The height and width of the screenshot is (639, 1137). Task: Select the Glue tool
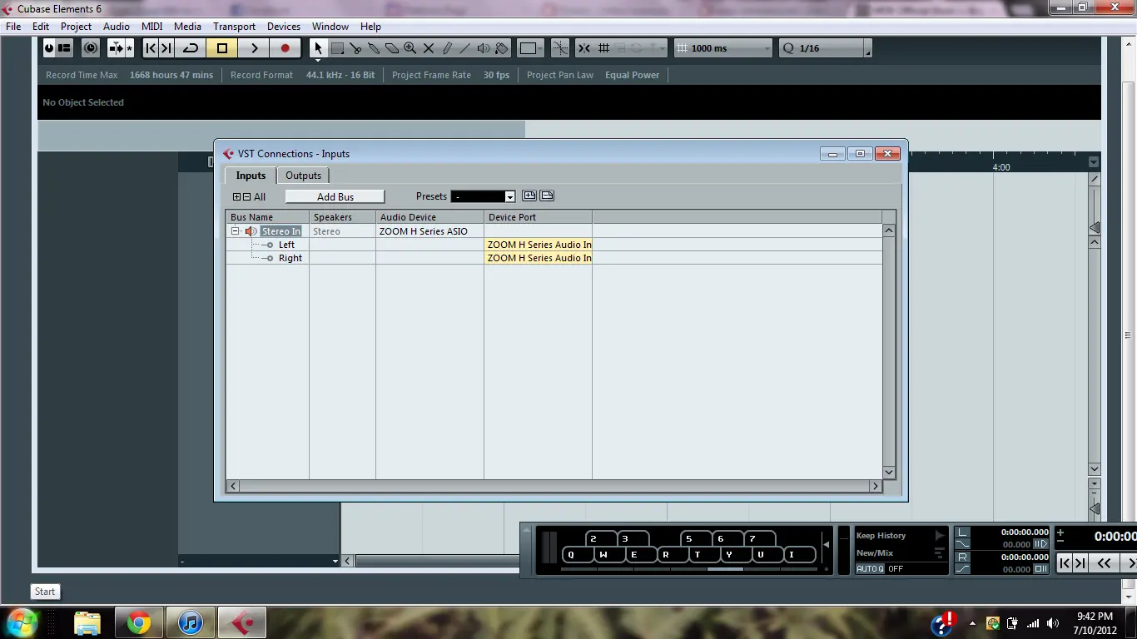pos(374,48)
